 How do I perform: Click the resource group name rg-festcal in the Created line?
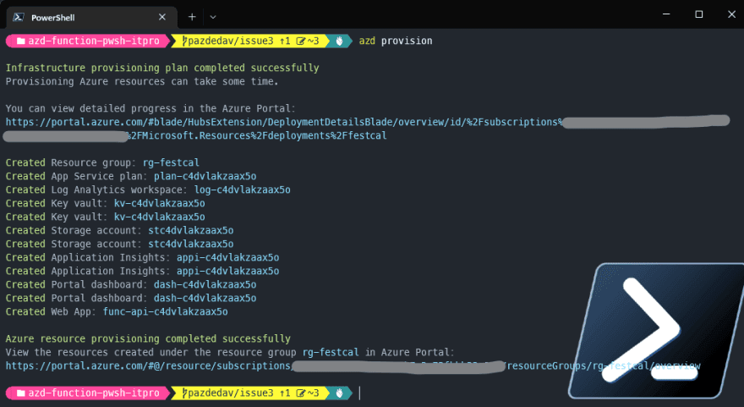(171, 162)
